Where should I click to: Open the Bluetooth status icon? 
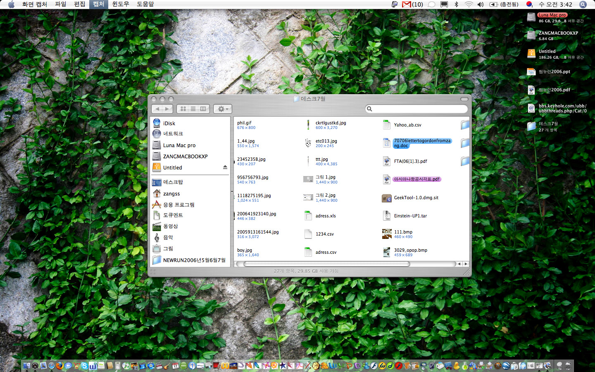(x=457, y=4)
